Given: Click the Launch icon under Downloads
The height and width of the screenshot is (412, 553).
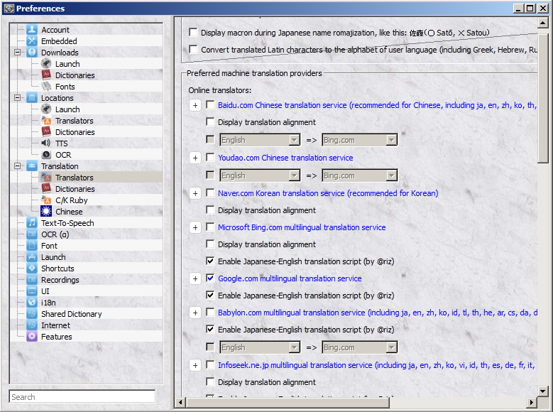Looking at the screenshot, I should pos(46,64).
